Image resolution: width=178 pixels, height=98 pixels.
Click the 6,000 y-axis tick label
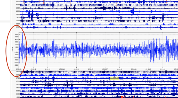17,34
